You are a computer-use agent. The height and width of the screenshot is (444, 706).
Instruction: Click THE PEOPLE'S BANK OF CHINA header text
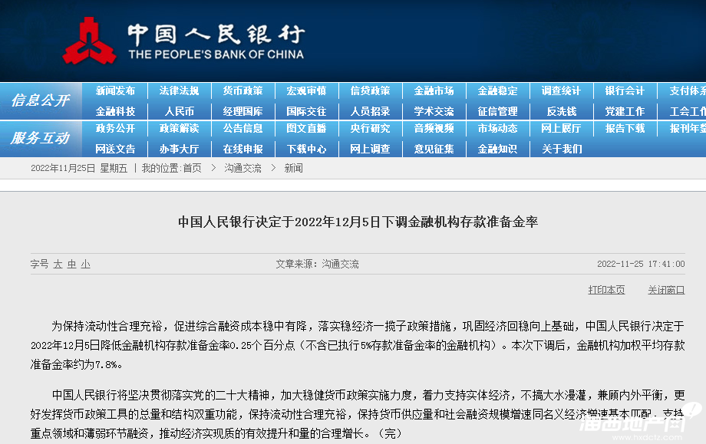tap(216, 54)
